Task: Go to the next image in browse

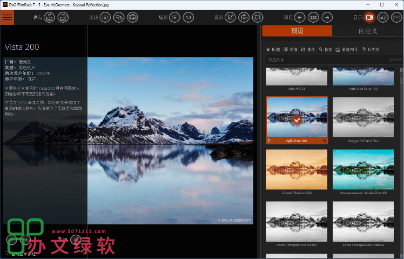Action: tap(327, 17)
